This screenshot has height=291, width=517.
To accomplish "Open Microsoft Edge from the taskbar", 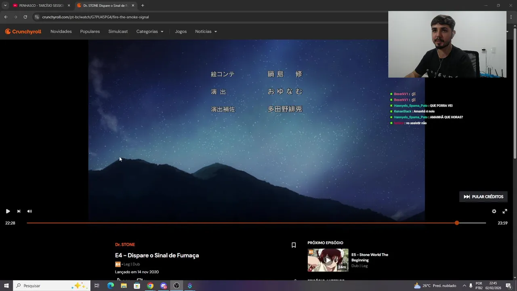I will point(110,286).
